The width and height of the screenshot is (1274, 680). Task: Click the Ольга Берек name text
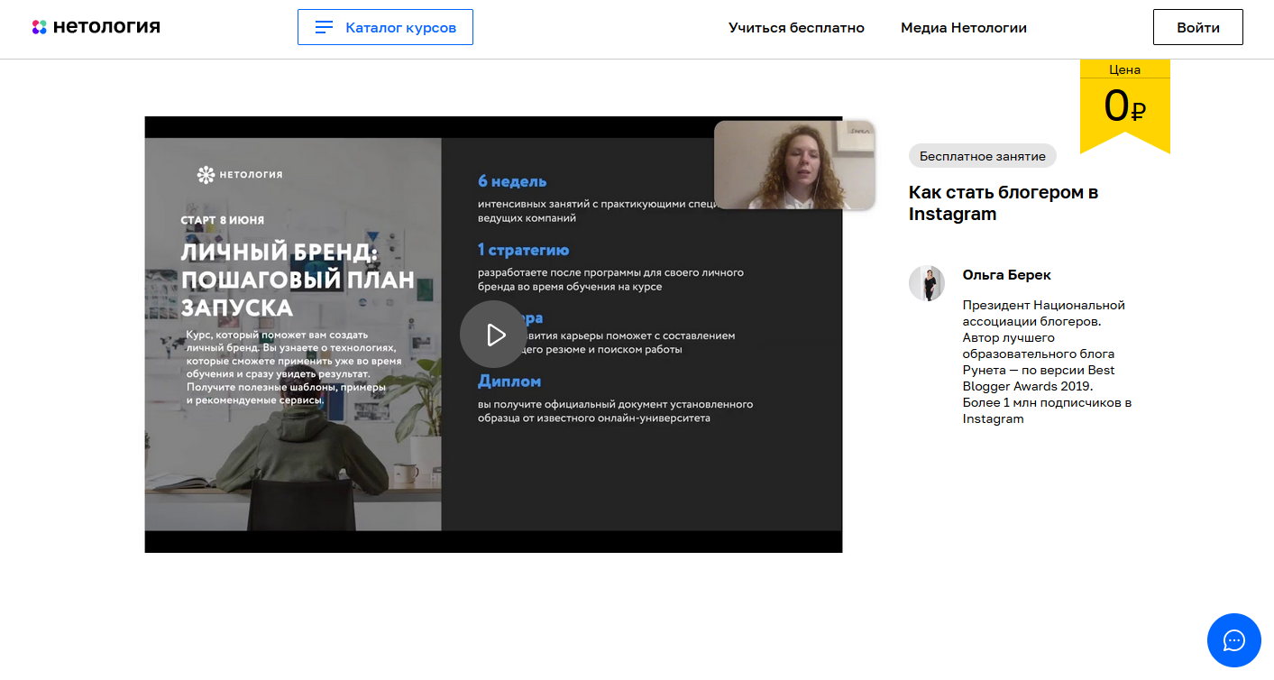coord(1006,275)
